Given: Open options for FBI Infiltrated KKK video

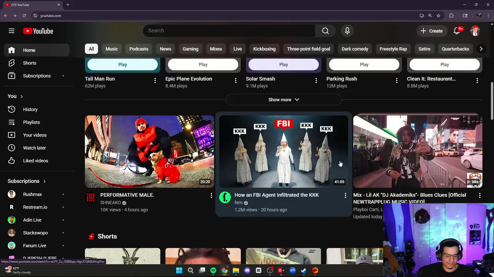Looking at the screenshot, I should pos(345,195).
